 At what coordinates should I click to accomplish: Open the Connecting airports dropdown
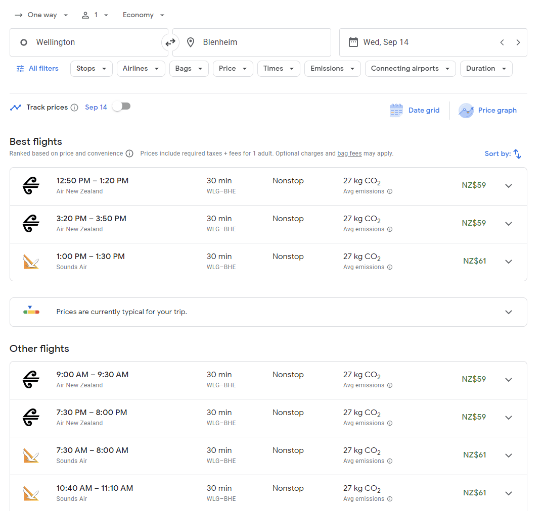pos(410,68)
